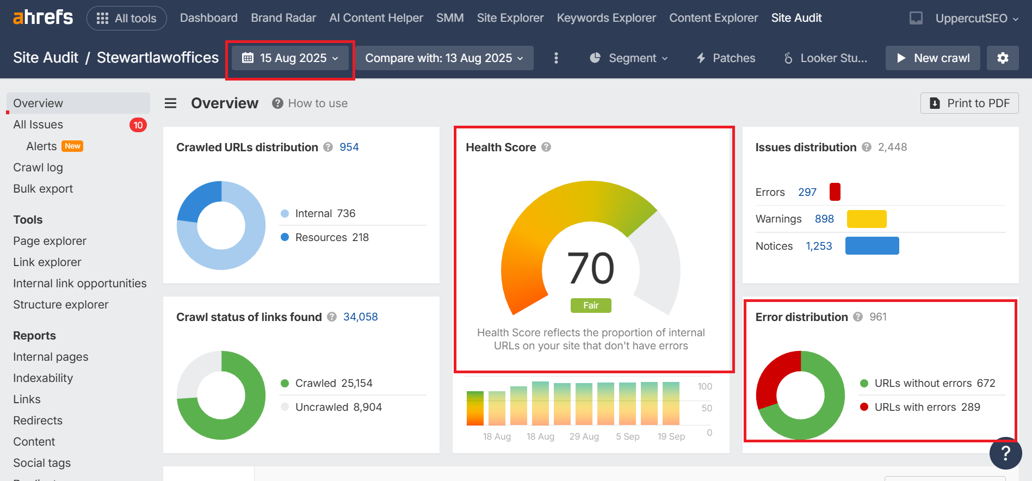
Task: Open Looker Studio integration
Action: (825, 58)
